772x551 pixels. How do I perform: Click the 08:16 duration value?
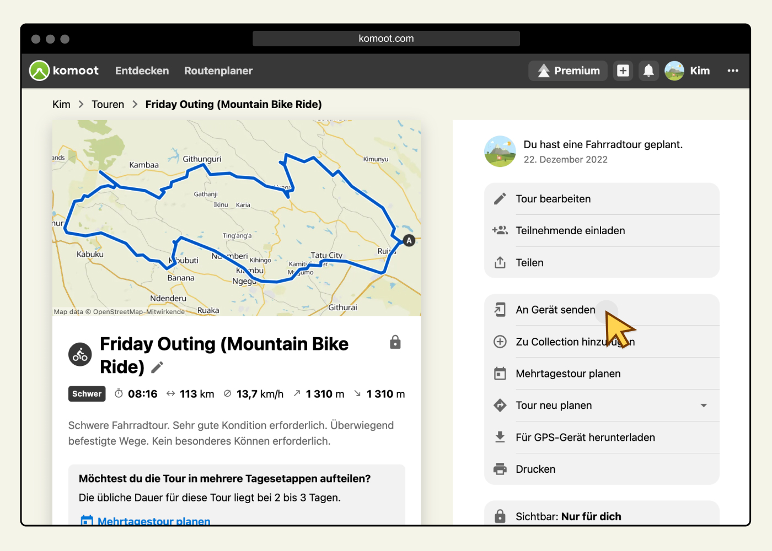pos(143,394)
